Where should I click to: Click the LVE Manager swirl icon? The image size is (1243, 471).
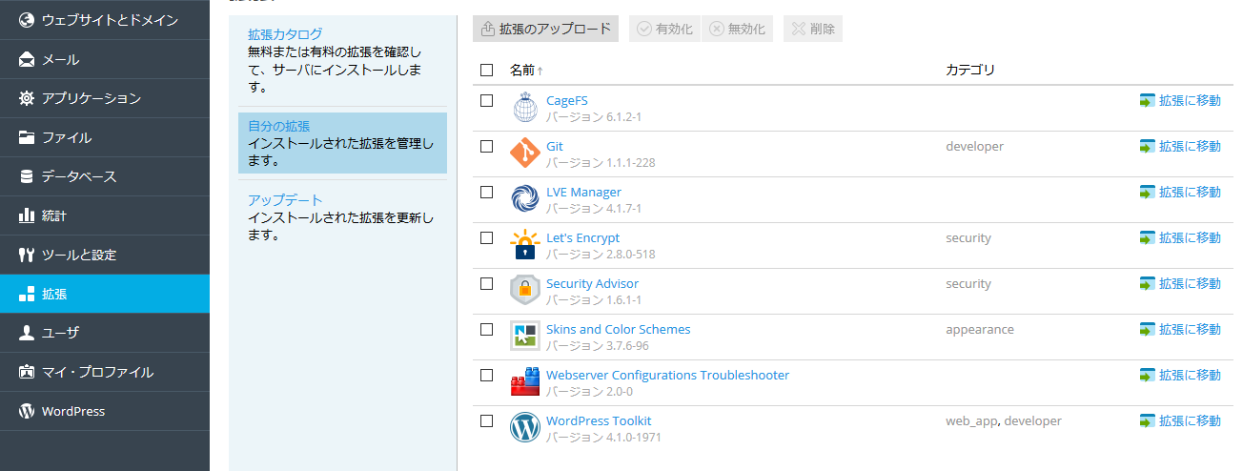coord(524,199)
